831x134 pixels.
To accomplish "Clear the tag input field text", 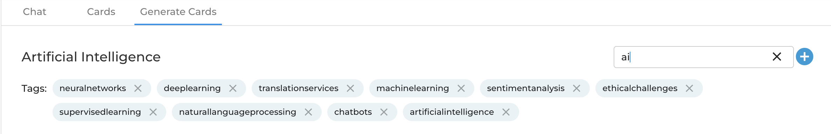I will click(x=777, y=57).
